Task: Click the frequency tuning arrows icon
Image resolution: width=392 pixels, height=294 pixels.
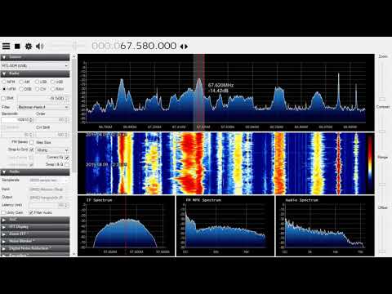Action: click(184, 47)
